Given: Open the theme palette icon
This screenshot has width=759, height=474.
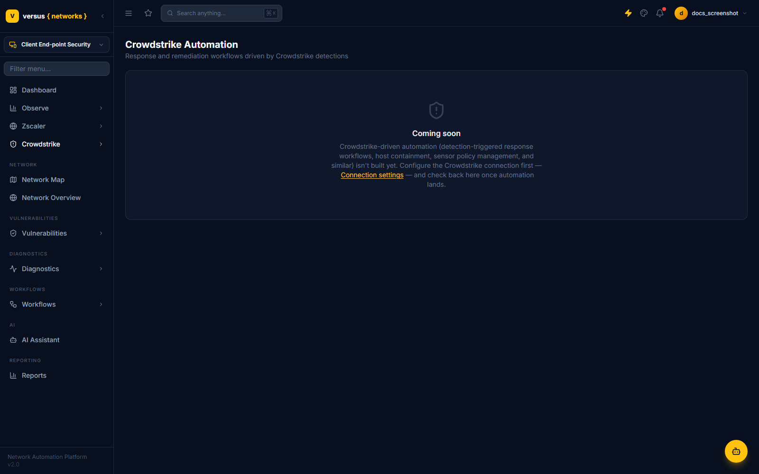Looking at the screenshot, I should 644,13.
